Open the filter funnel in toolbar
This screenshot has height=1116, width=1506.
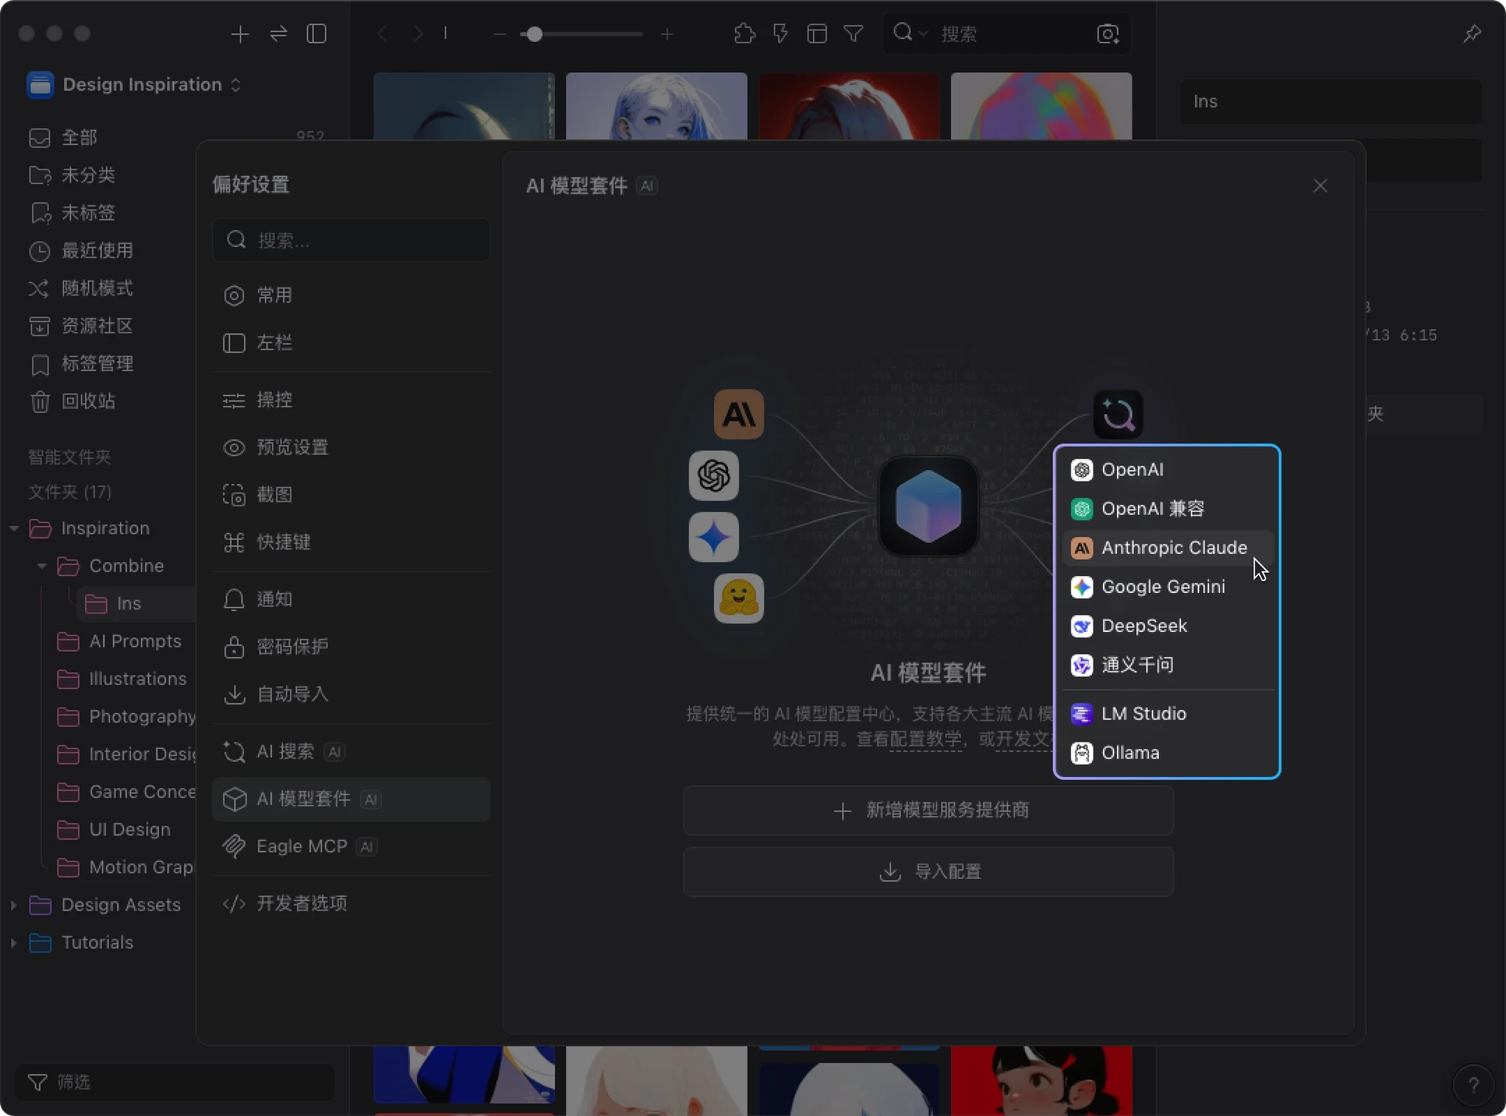pos(853,34)
